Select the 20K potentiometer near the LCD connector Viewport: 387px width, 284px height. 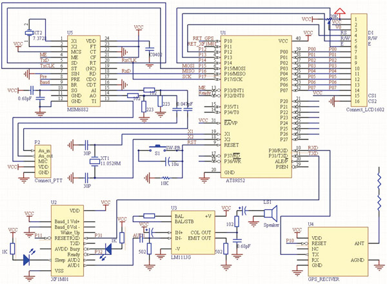point(329,19)
